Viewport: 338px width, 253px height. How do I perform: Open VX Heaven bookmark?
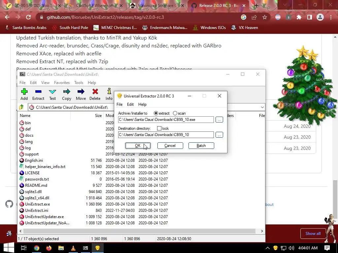click(245, 28)
